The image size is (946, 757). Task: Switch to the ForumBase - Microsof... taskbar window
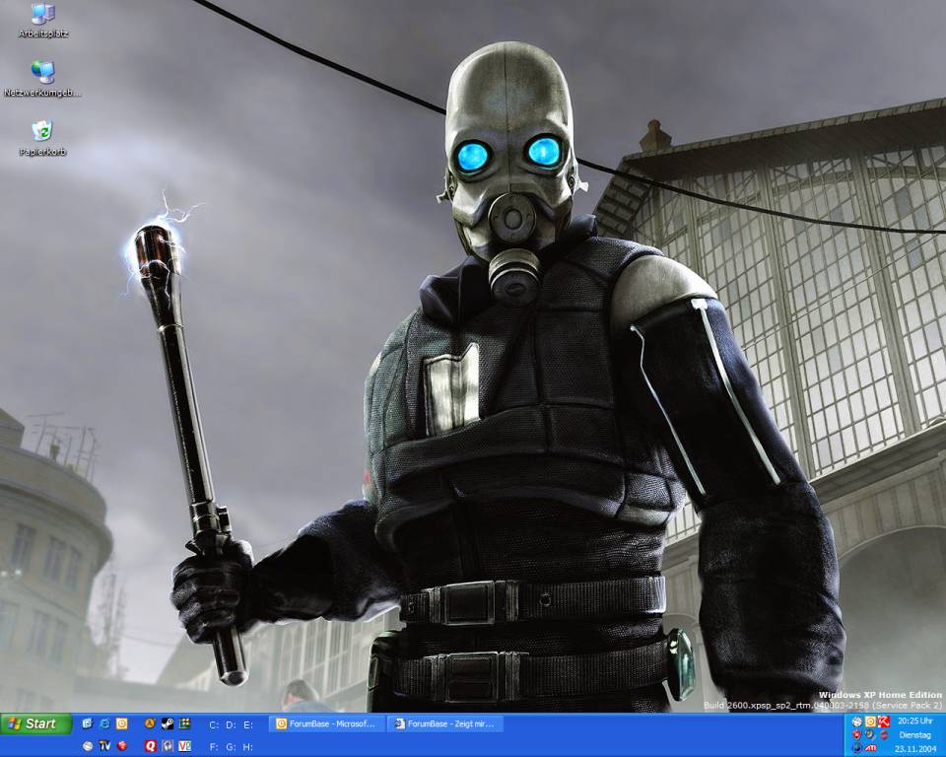coord(326,723)
